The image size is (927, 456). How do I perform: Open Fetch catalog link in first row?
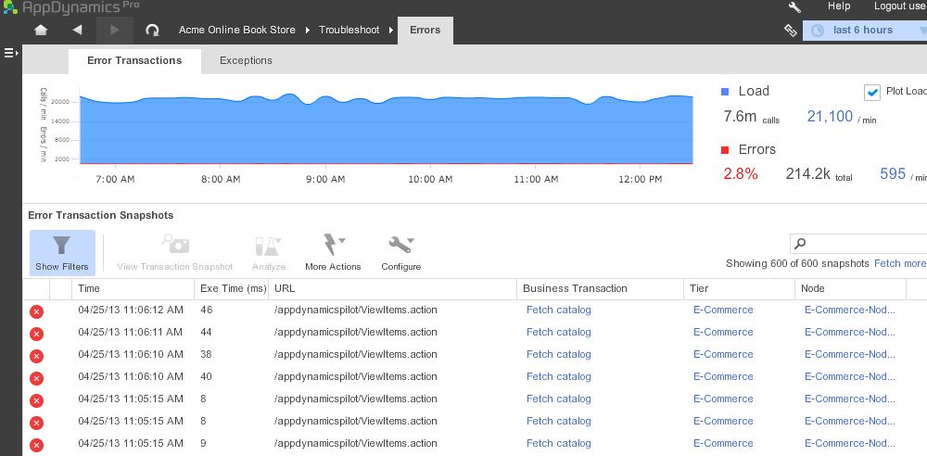coord(558,310)
